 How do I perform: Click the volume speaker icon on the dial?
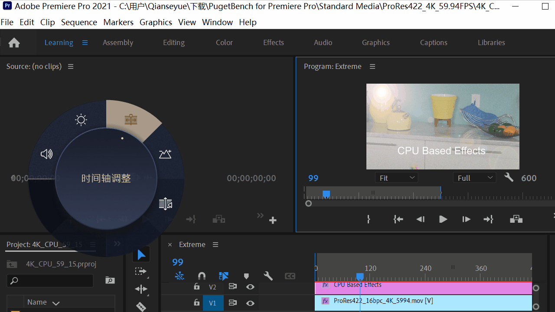pos(46,154)
